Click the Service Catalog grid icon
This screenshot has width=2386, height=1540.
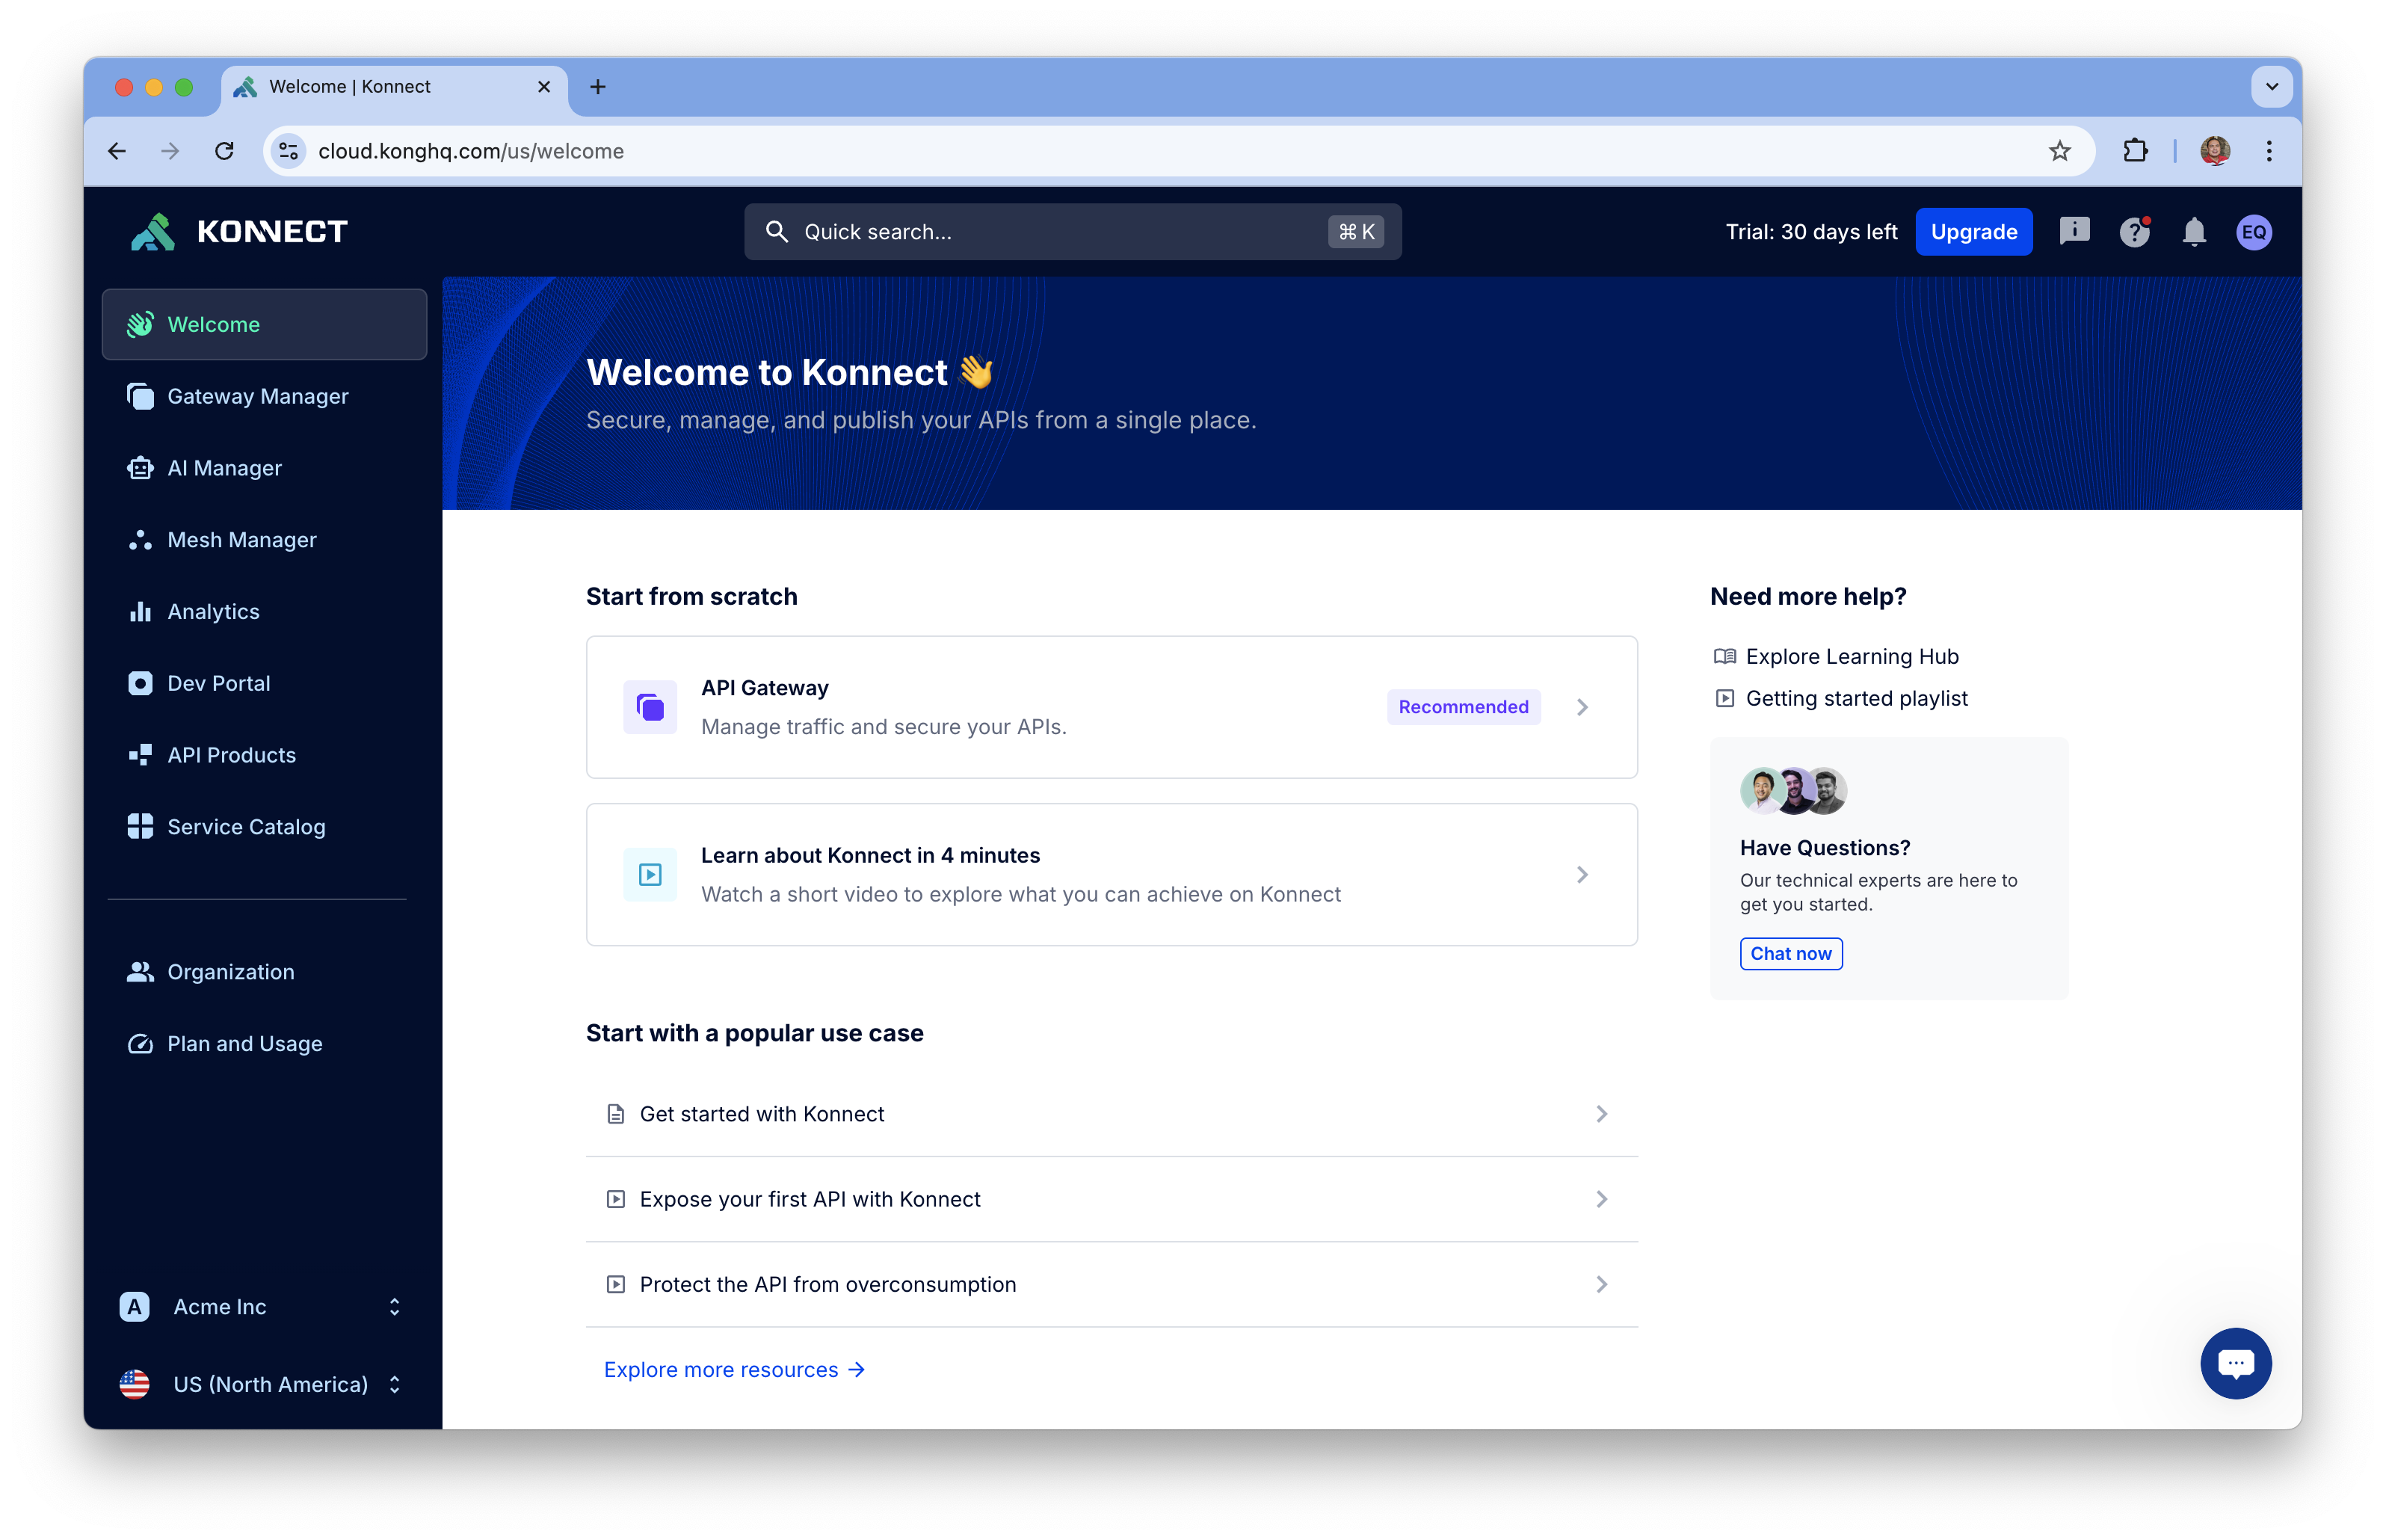(x=140, y=827)
